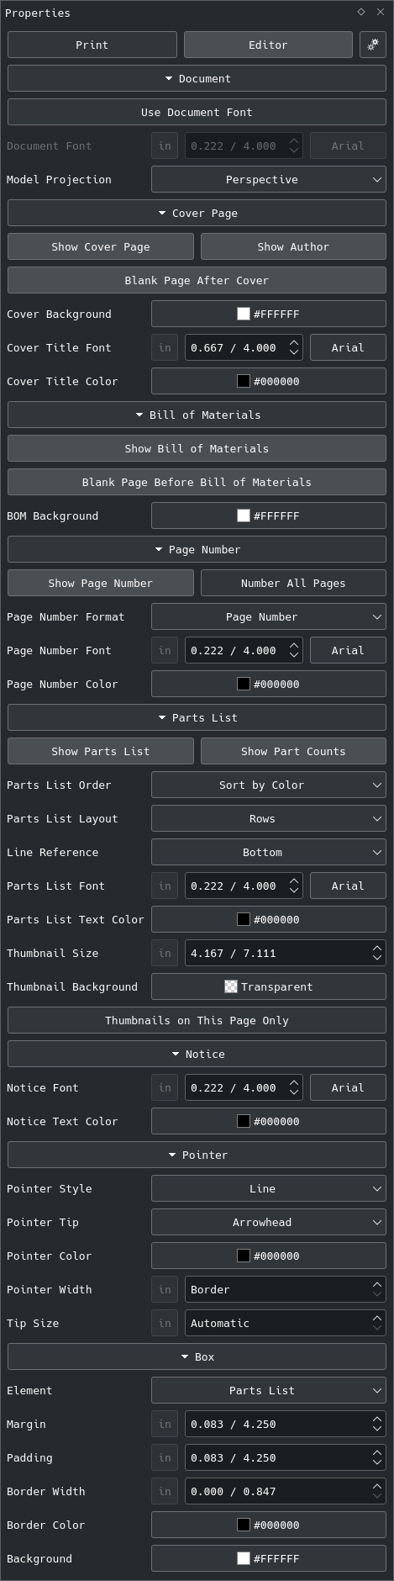Screen dimensions: 394x1581
Task: Click the Cover Title Font unit button
Action: (x=165, y=347)
